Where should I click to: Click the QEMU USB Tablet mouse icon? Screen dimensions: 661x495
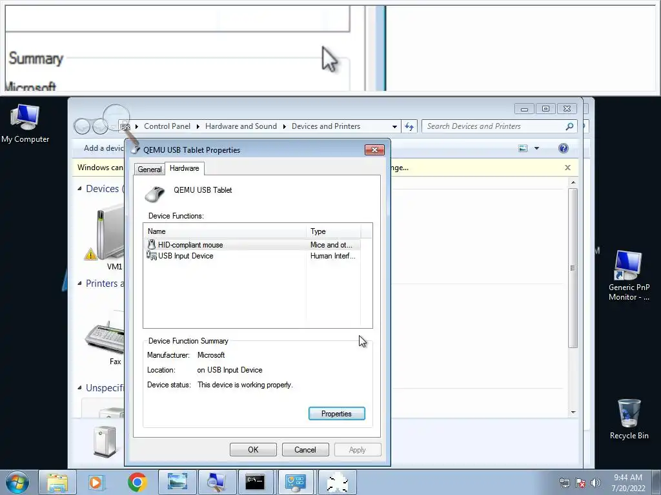click(x=155, y=193)
